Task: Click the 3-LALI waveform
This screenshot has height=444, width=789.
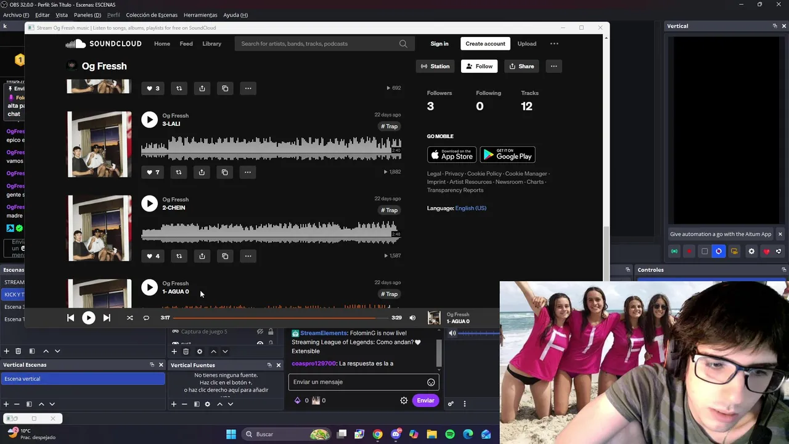Action: pos(271,149)
